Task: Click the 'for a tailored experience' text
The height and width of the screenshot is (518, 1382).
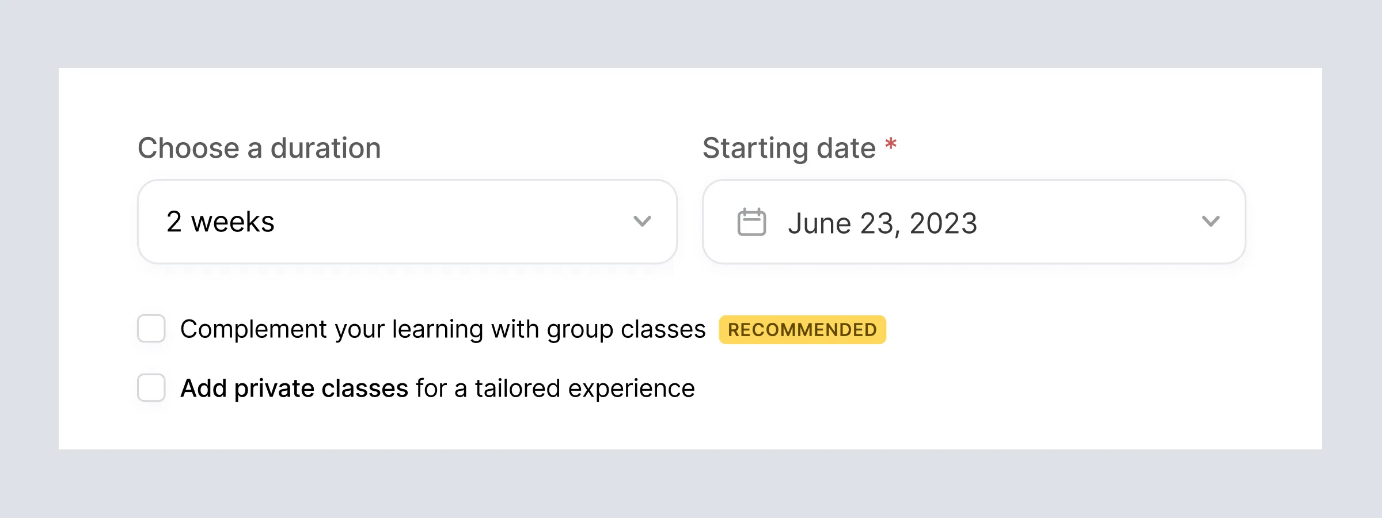Action: point(555,389)
